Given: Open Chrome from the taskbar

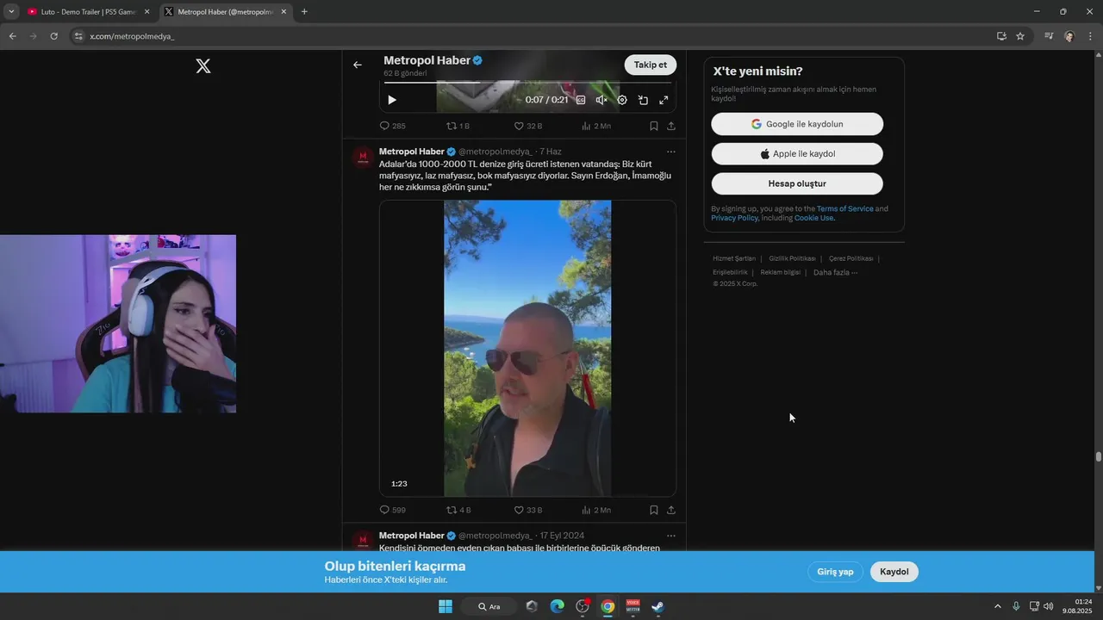Looking at the screenshot, I should pos(608,606).
